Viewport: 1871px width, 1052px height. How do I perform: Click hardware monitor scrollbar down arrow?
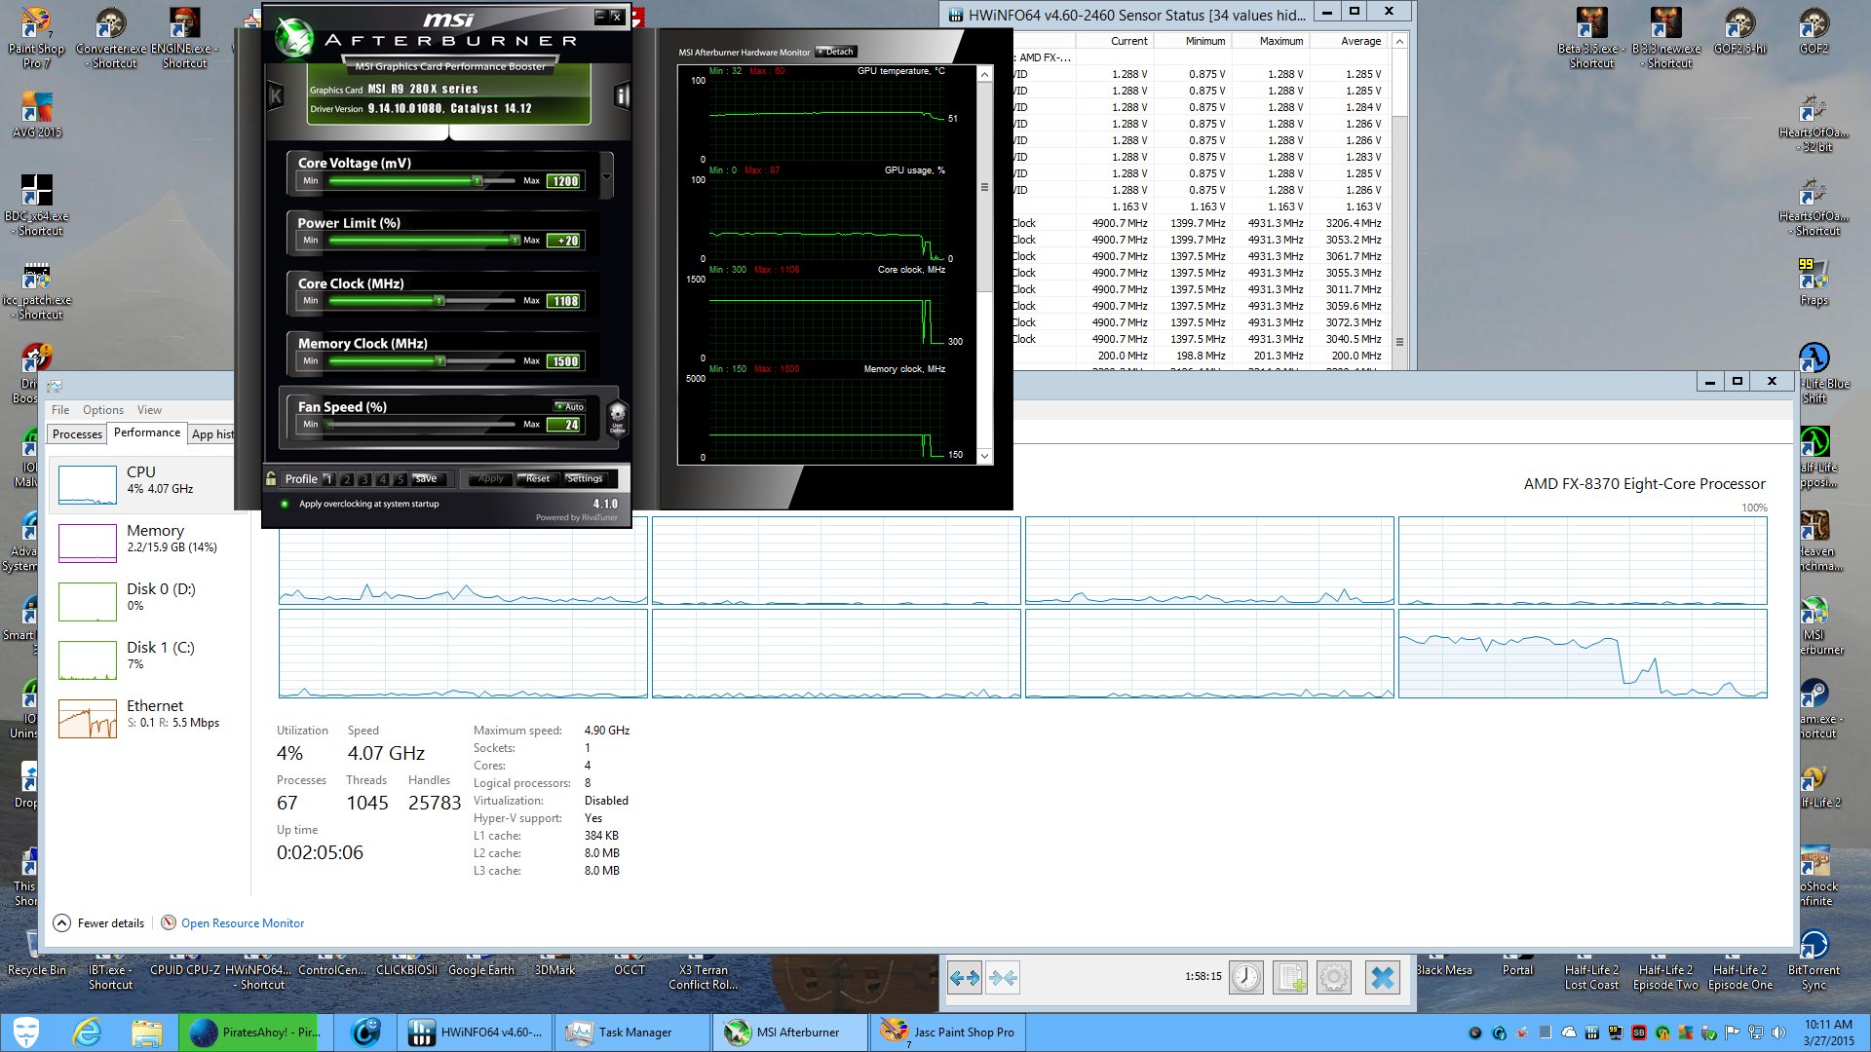[984, 456]
